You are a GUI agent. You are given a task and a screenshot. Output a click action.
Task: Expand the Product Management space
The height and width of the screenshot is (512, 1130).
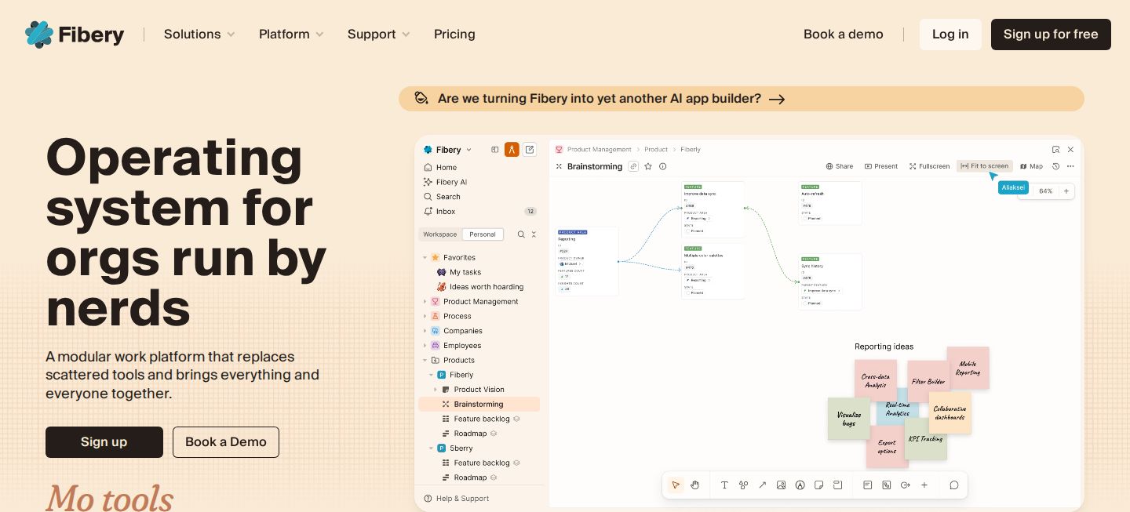425,302
